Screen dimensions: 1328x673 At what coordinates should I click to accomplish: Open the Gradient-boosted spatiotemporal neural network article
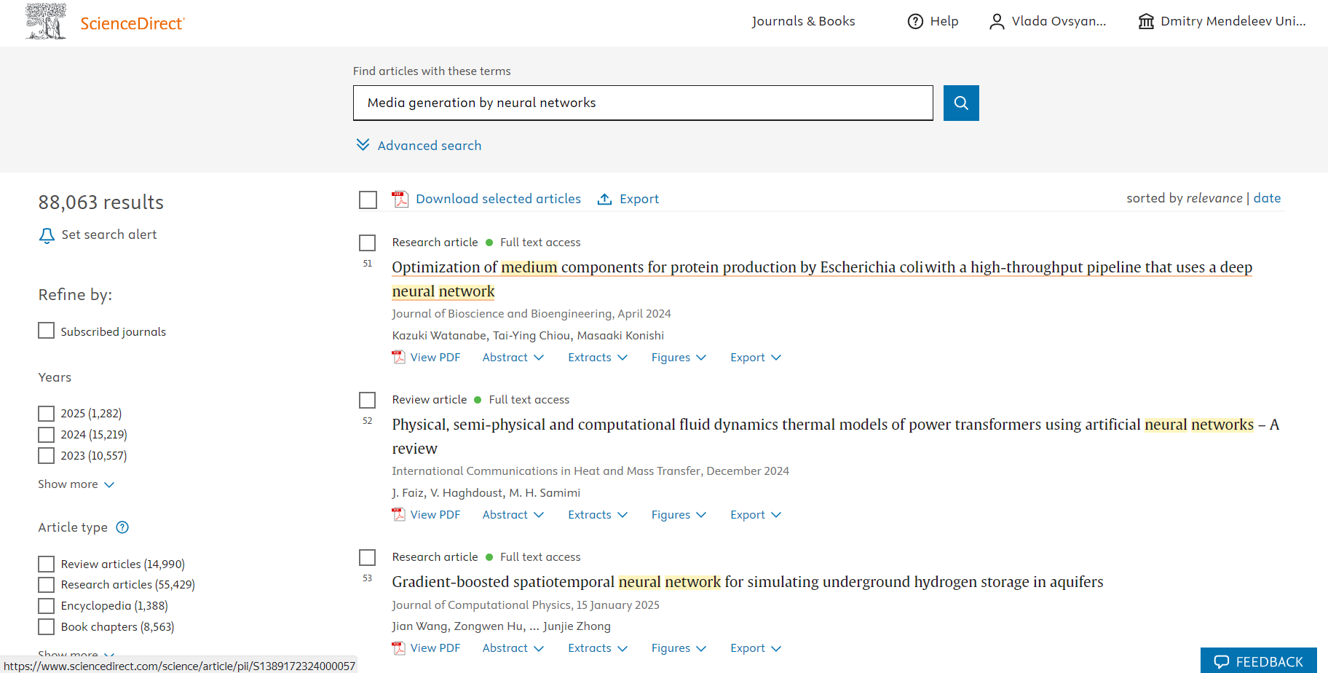748,582
